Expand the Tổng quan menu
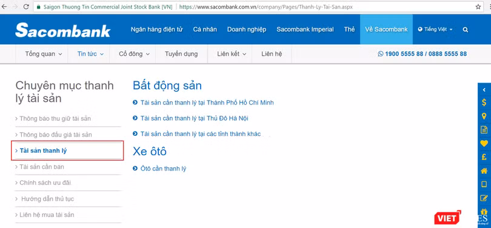Image resolution: width=491 pixels, height=228 pixels. [x=44, y=54]
